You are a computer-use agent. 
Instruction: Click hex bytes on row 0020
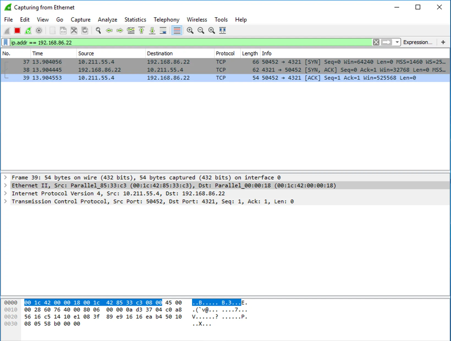(x=103, y=317)
